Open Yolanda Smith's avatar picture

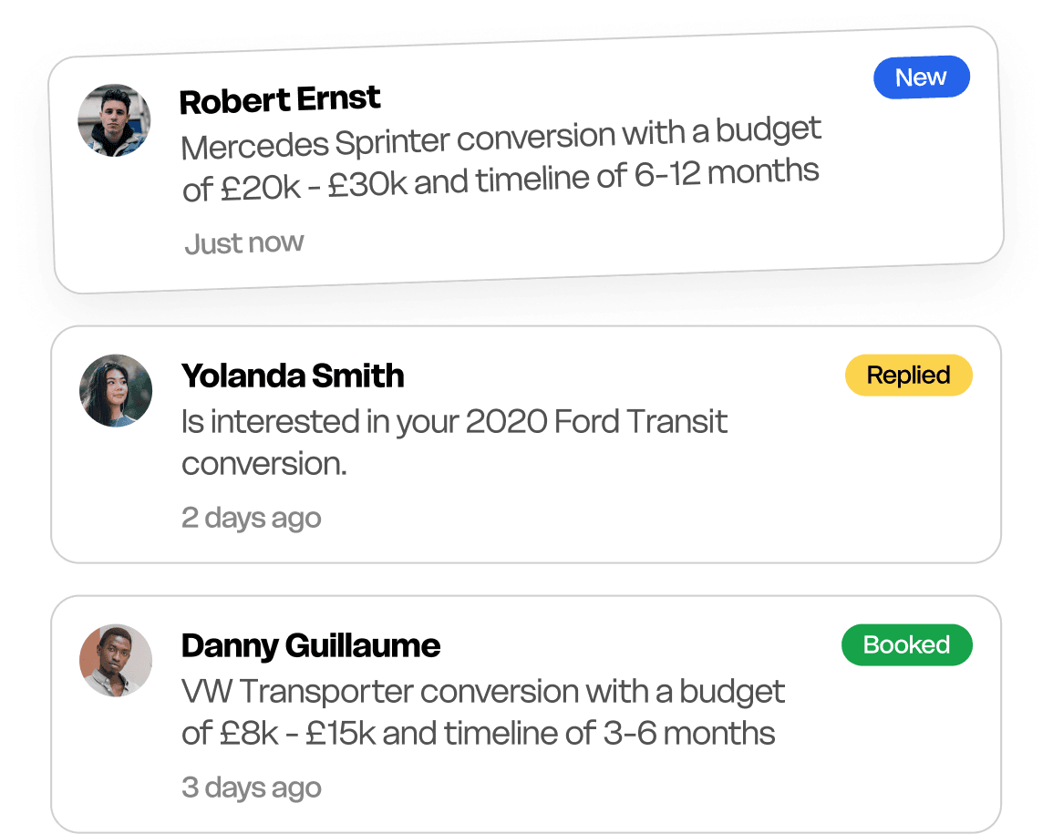(x=116, y=390)
